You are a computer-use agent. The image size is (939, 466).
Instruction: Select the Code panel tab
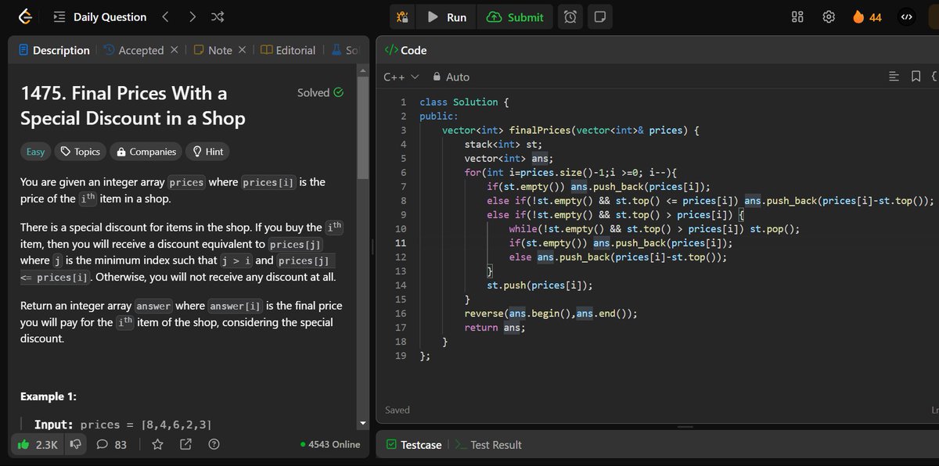pos(405,50)
